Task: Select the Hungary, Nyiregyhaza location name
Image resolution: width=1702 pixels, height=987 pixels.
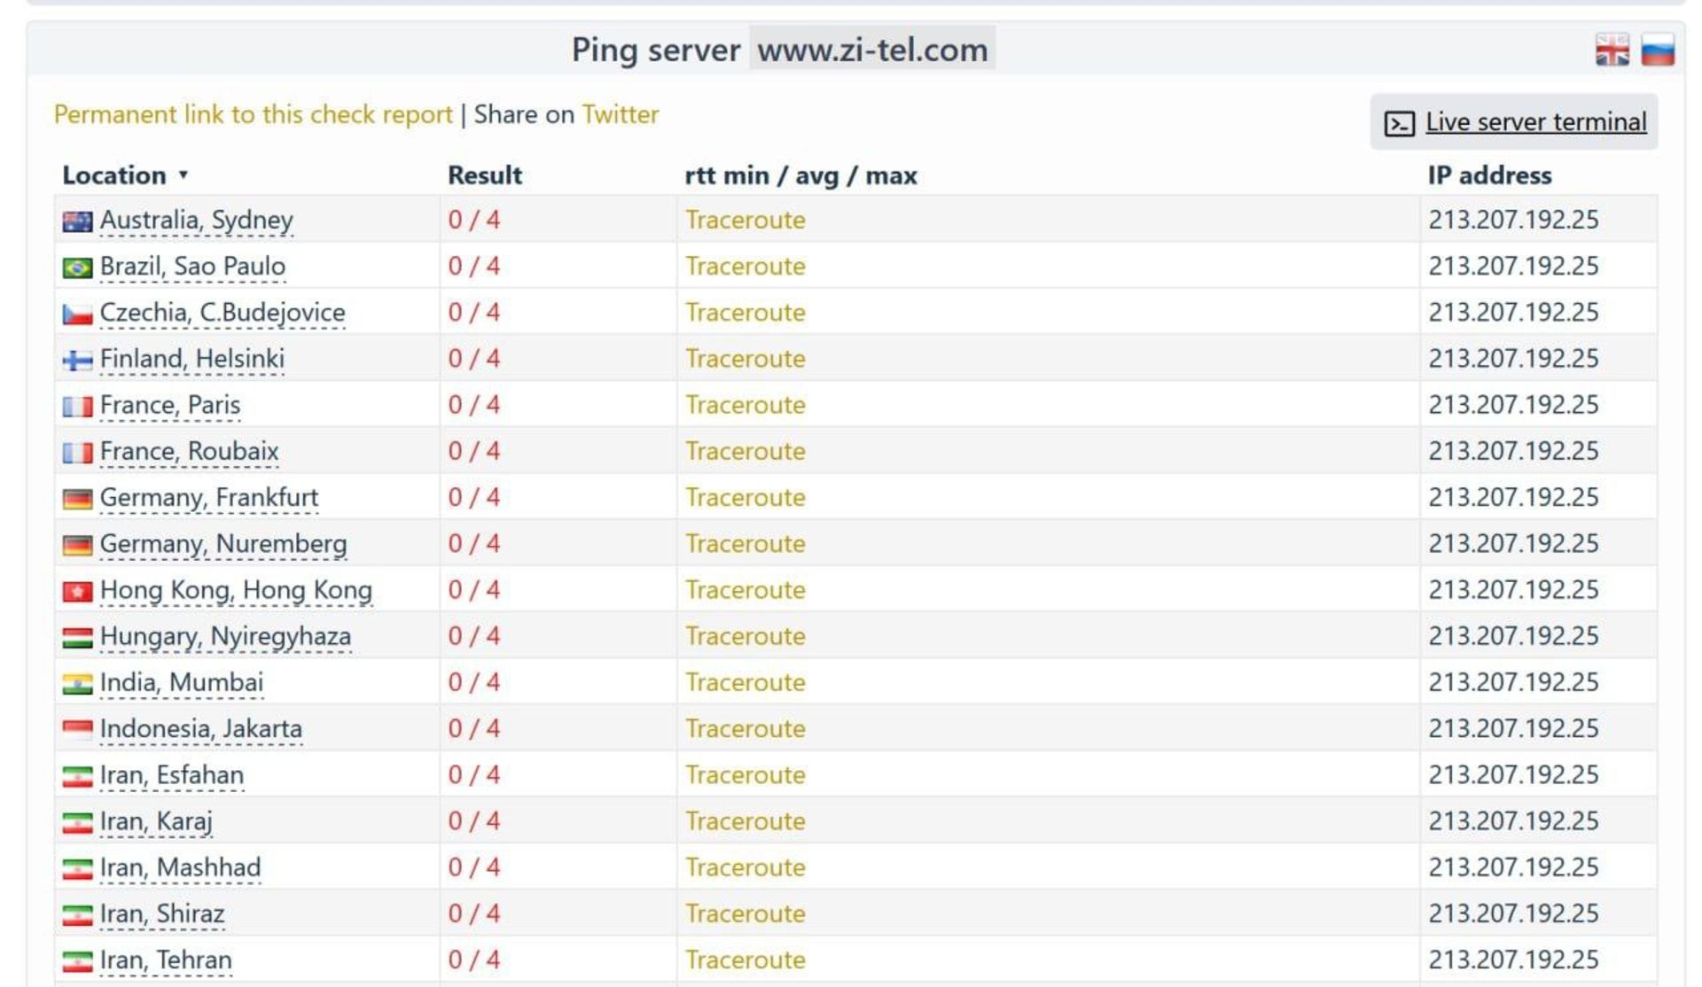Action: [x=225, y=637]
